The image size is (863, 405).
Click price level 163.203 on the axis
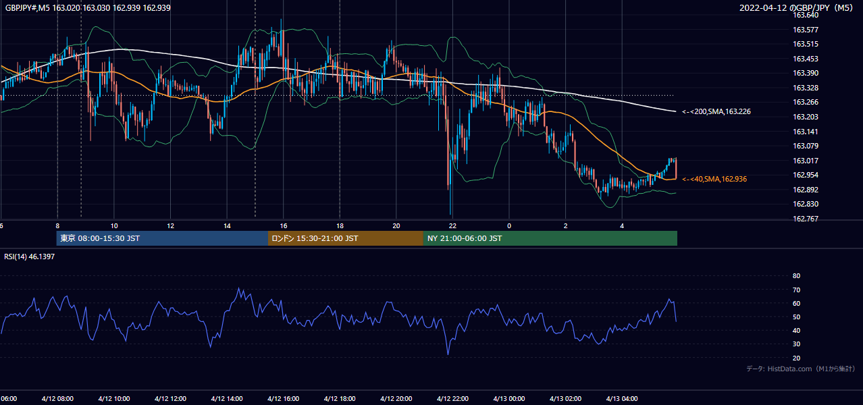(805, 117)
